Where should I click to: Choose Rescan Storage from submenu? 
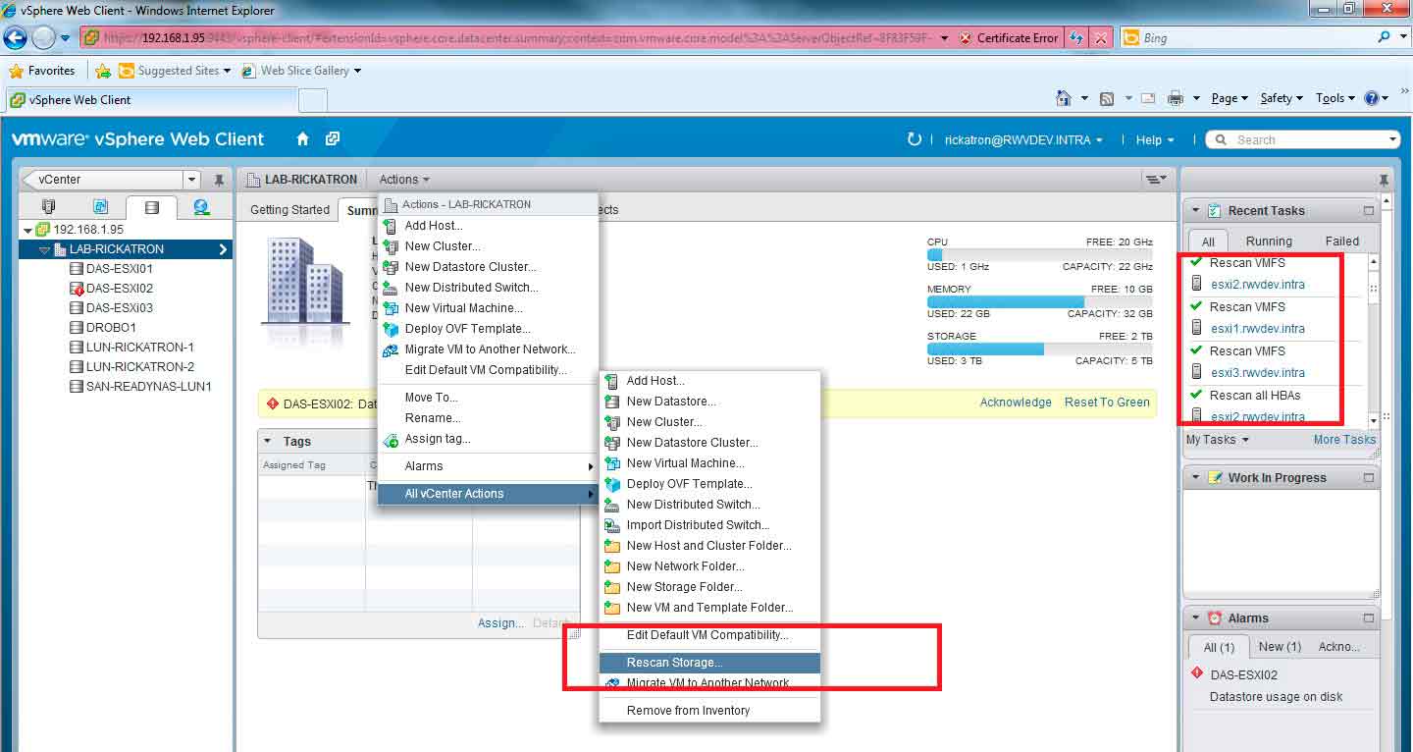[x=708, y=663]
